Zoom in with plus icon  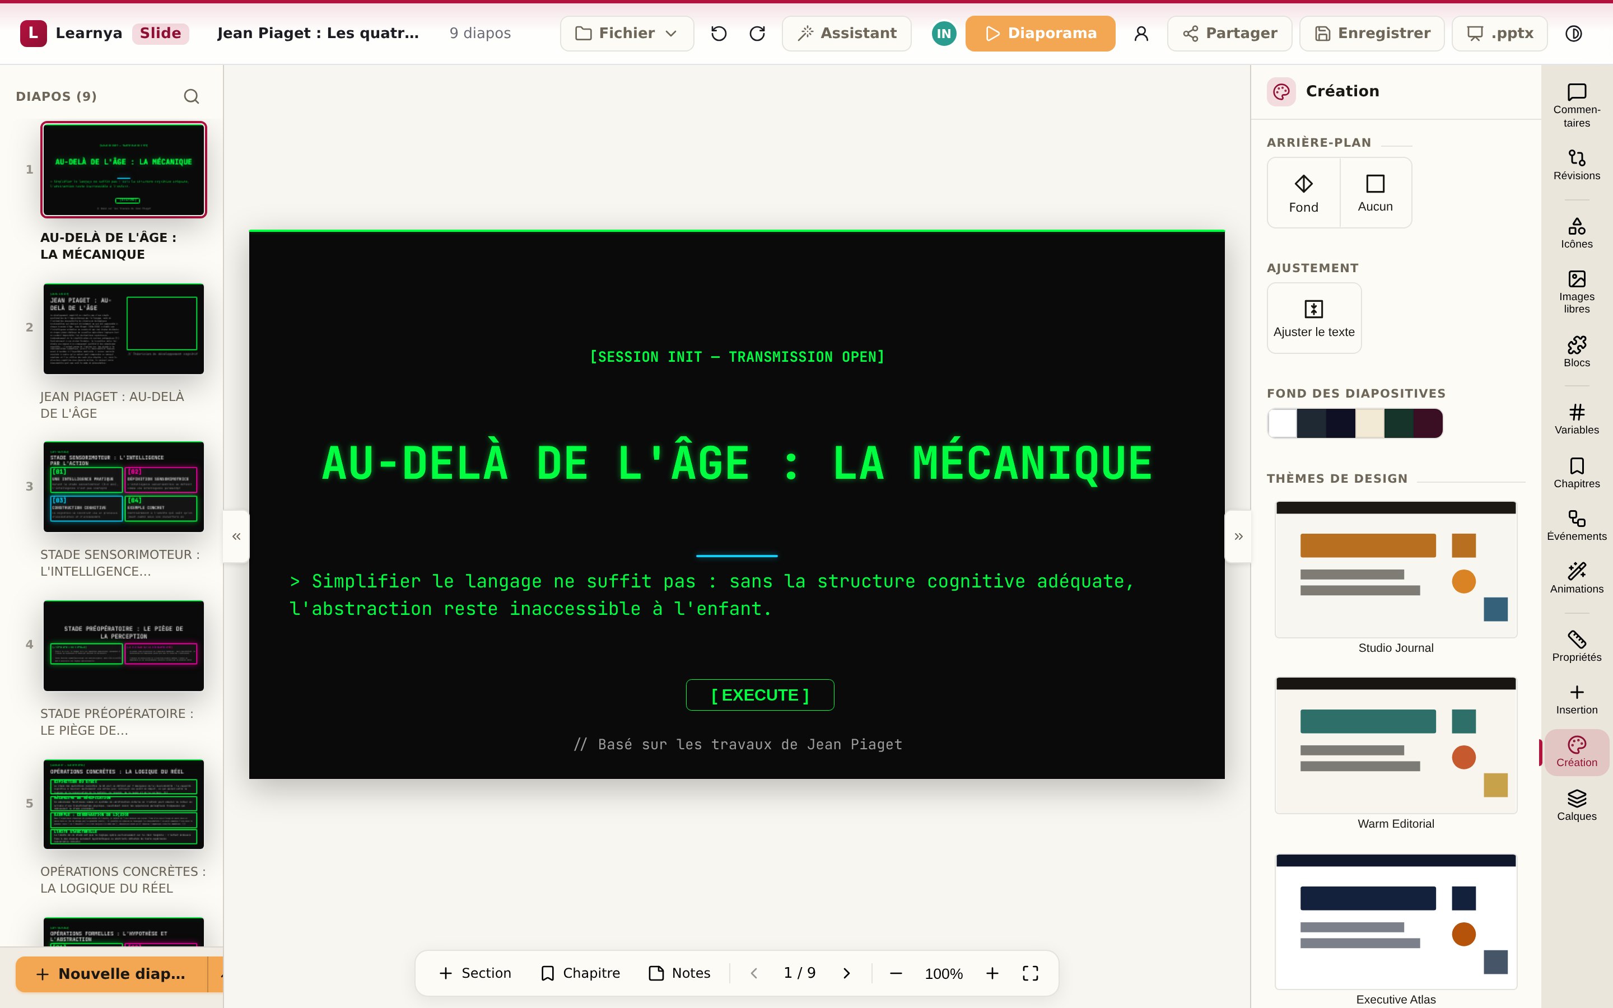tap(992, 973)
